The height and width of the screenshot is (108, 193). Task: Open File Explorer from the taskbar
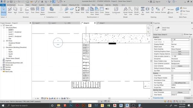(59, 106)
